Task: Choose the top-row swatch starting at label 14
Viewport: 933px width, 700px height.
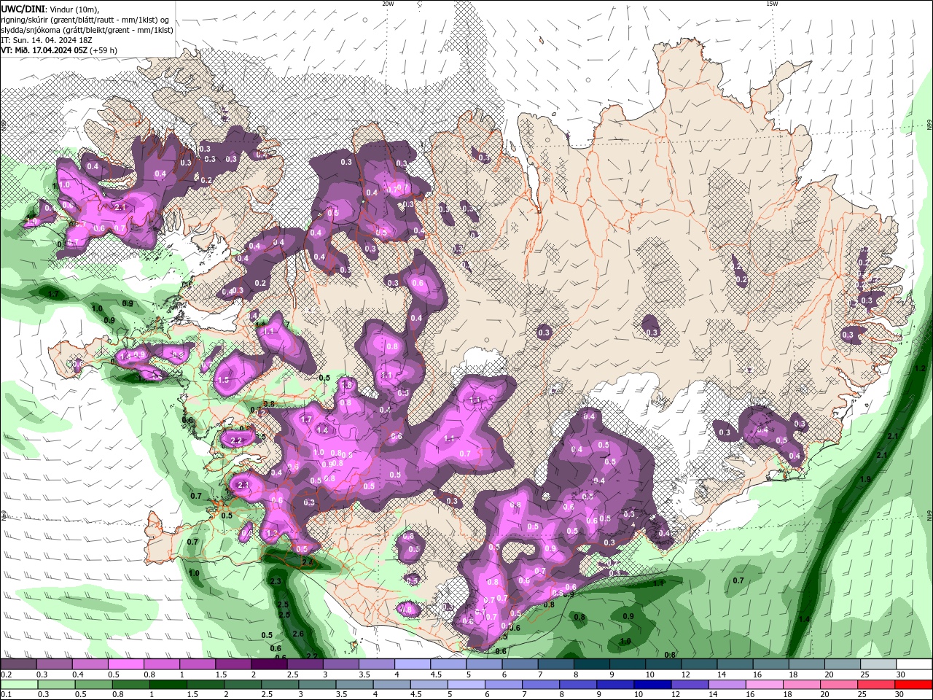Action: click(735, 664)
